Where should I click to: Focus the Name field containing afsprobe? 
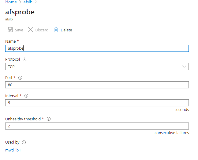(x=97, y=48)
